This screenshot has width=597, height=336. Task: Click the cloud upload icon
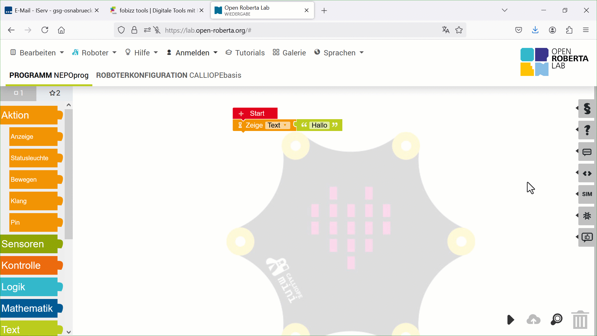(x=533, y=320)
